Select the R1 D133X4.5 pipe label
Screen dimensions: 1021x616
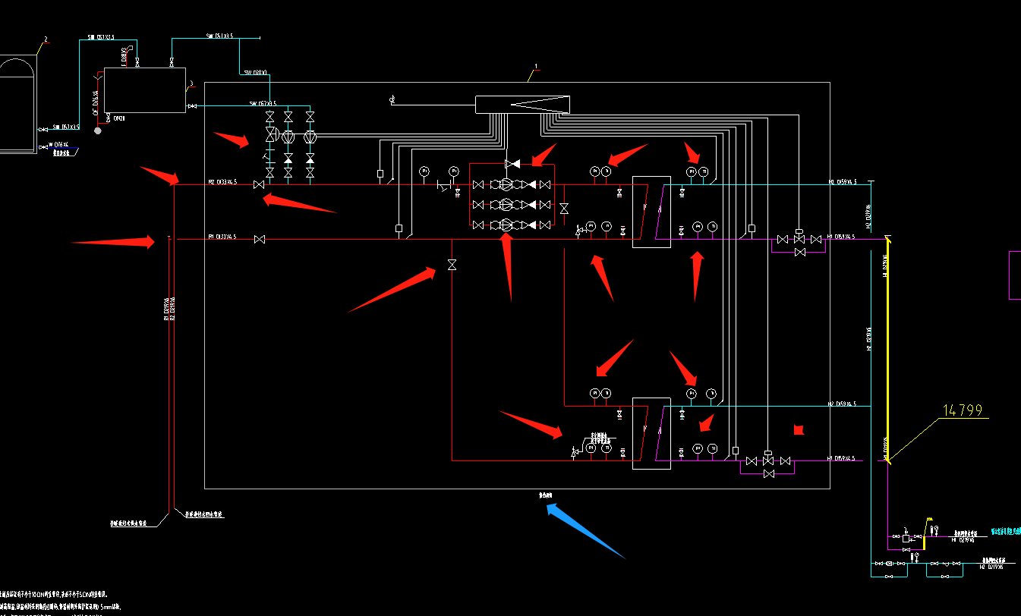tap(222, 237)
